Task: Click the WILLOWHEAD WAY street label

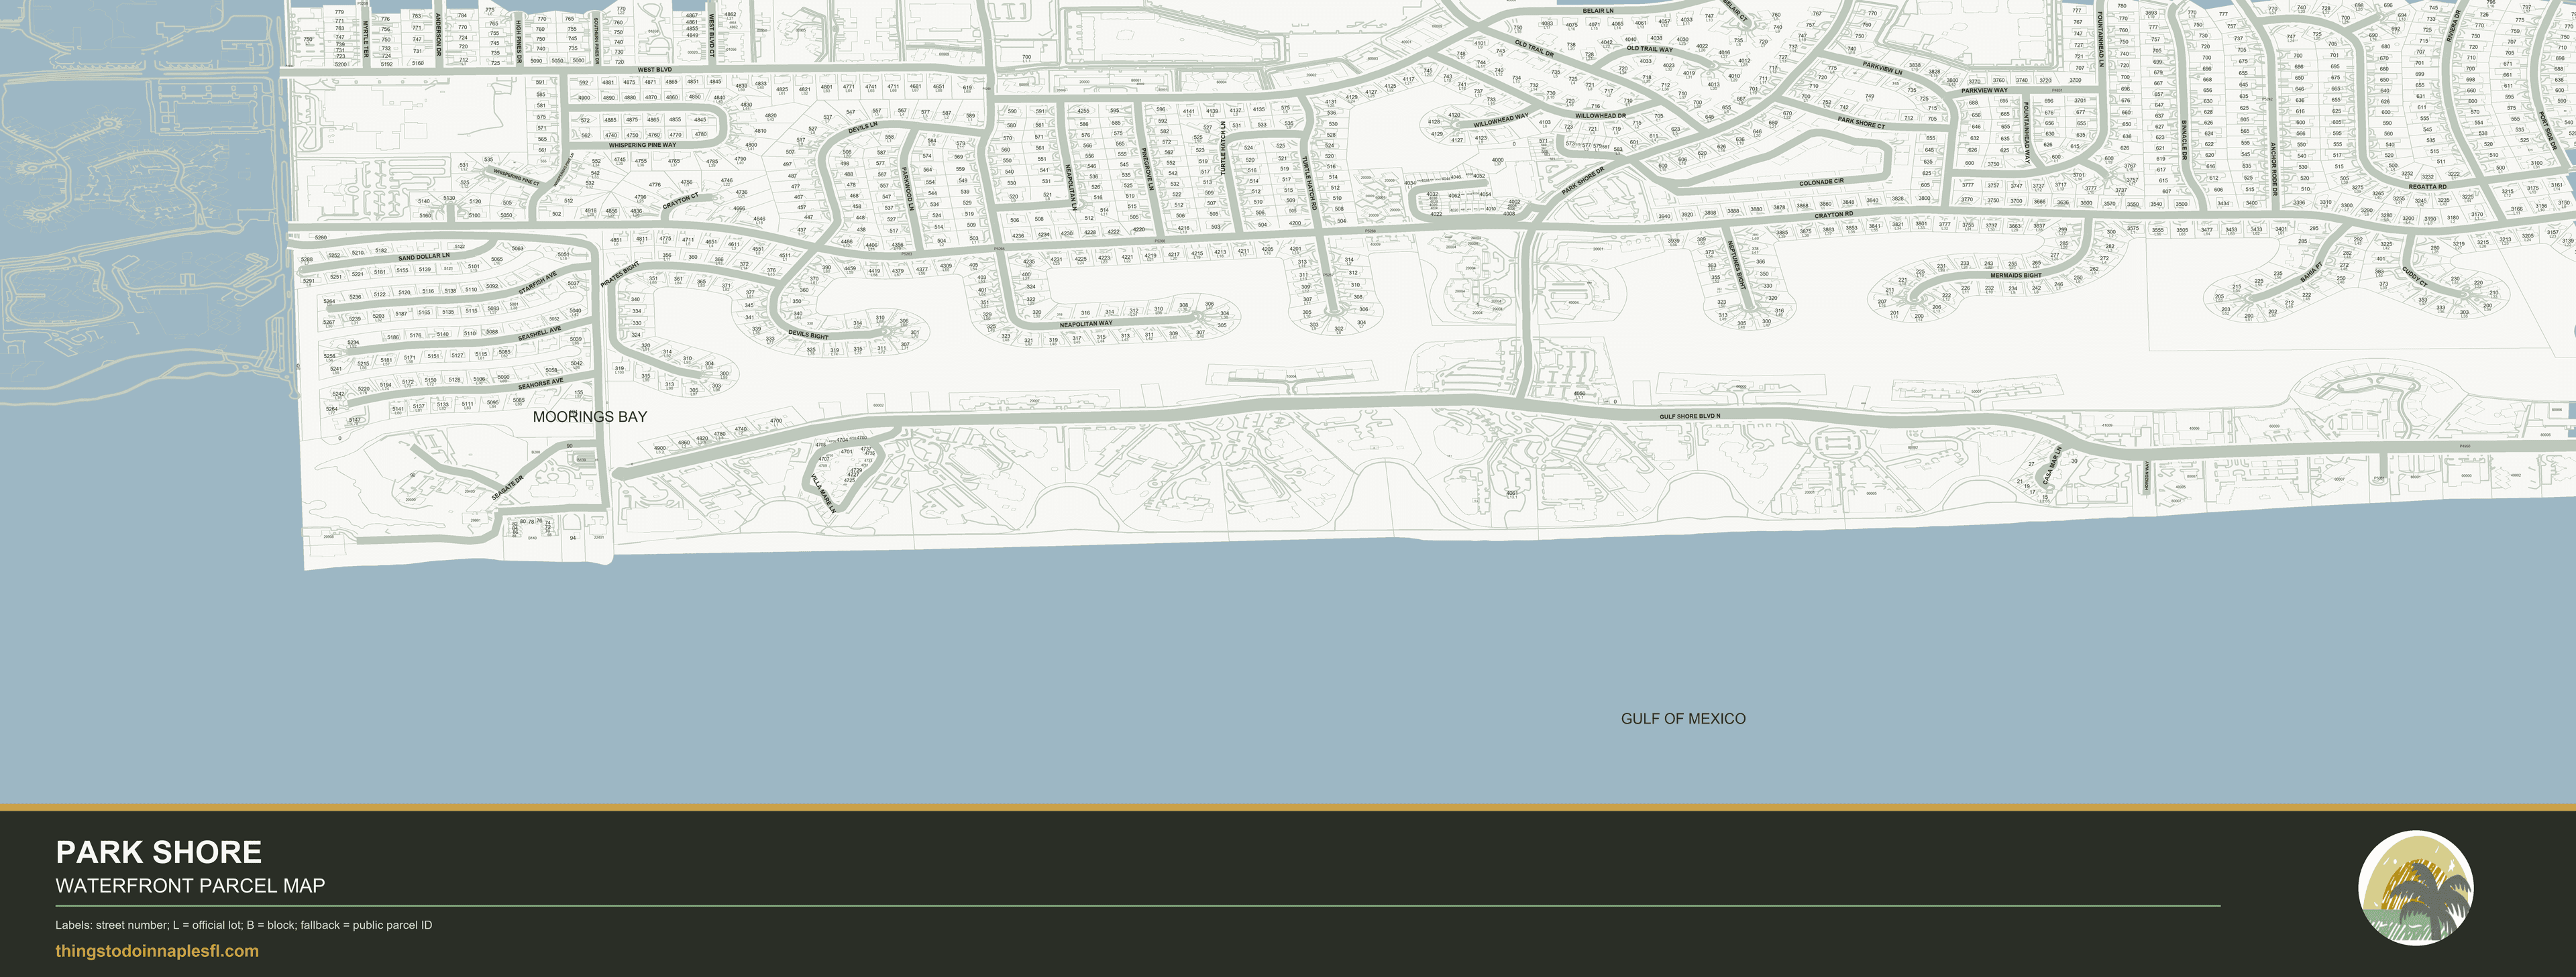Action: 1501,119
